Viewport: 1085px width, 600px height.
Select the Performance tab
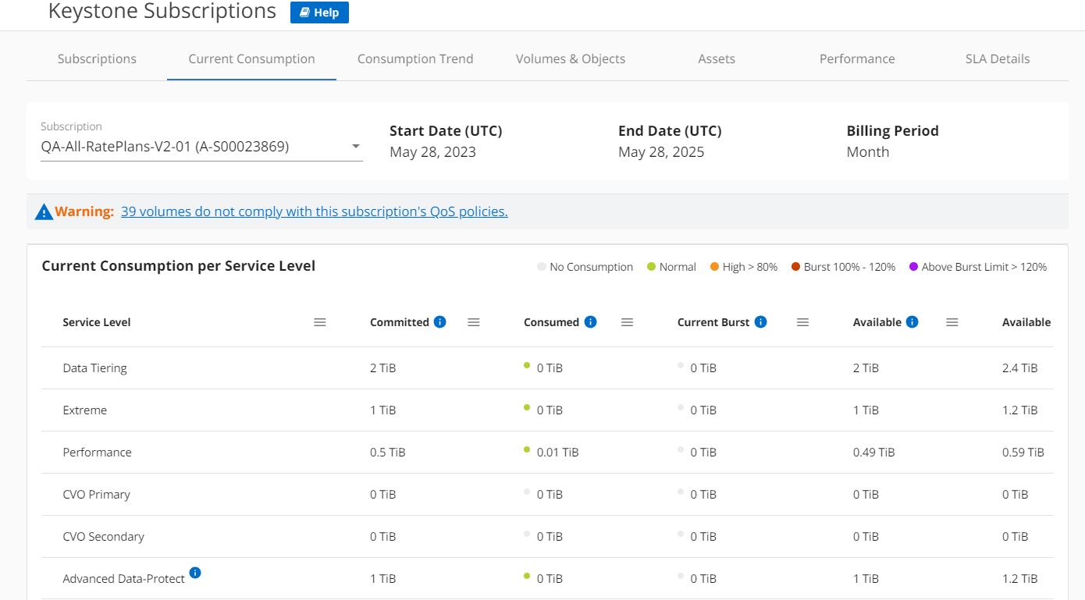click(x=857, y=59)
